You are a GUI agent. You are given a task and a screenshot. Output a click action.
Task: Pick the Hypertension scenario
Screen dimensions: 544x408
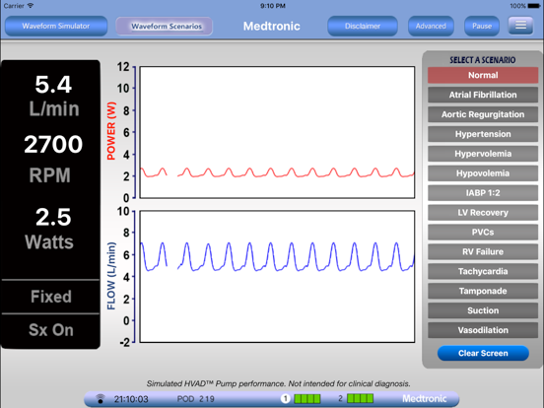(483, 134)
